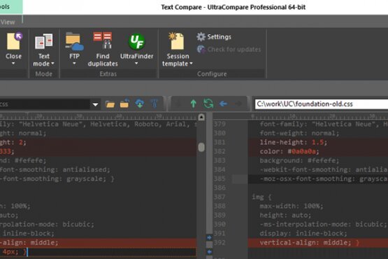The height and width of the screenshot is (259, 388).
Task: Click the Close file icon
Action: pyautogui.click(x=14, y=41)
